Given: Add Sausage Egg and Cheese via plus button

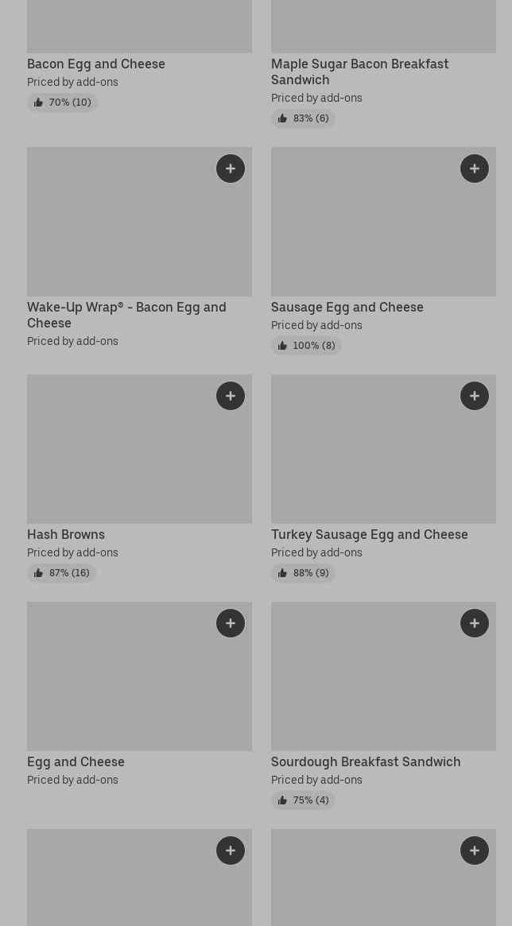Looking at the screenshot, I should point(474,169).
